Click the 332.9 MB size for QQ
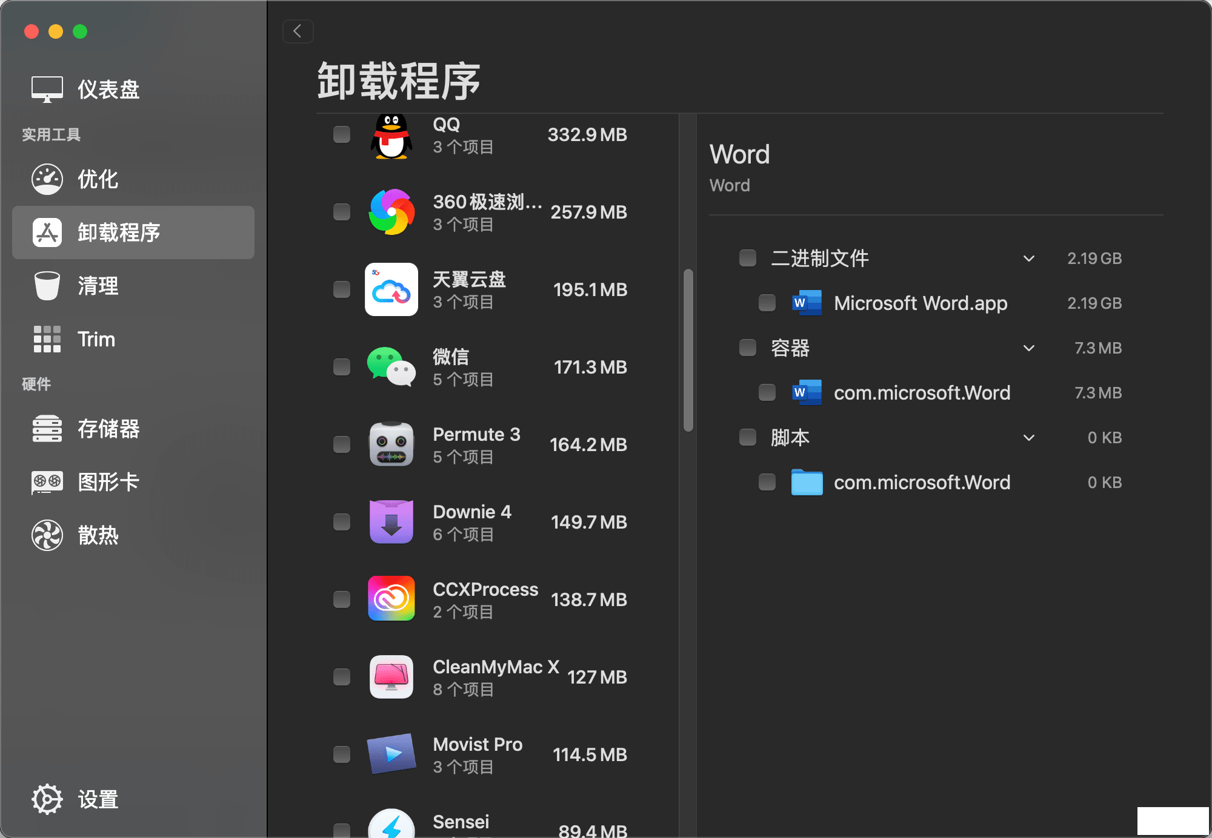This screenshot has height=838, width=1212. (x=587, y=134)
